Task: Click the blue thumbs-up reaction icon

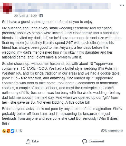Action: (12, 131)
